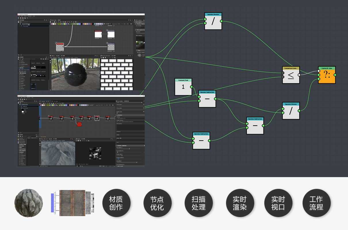
Task: Click the environment map thumbnail in top window
Action: point(140,43)
